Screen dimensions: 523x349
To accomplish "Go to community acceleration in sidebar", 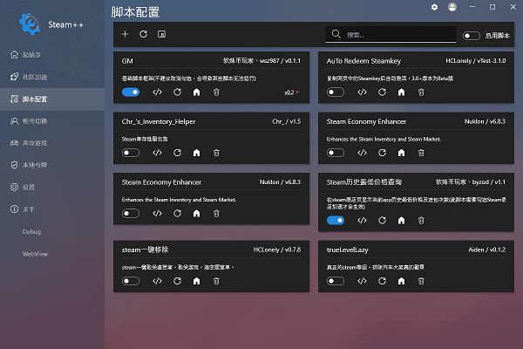I will [x=52, y=77].
